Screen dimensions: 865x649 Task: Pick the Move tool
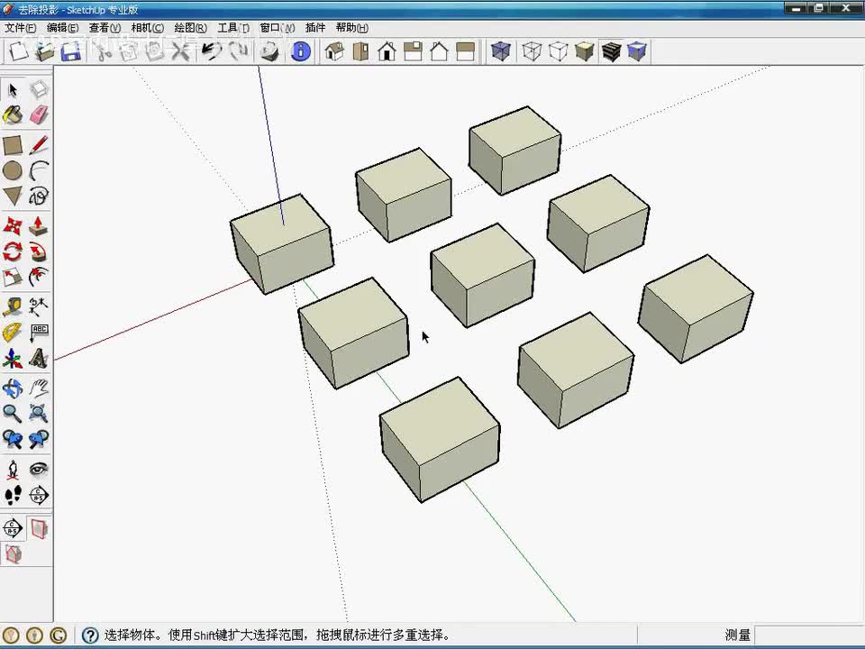click(13, 225)
